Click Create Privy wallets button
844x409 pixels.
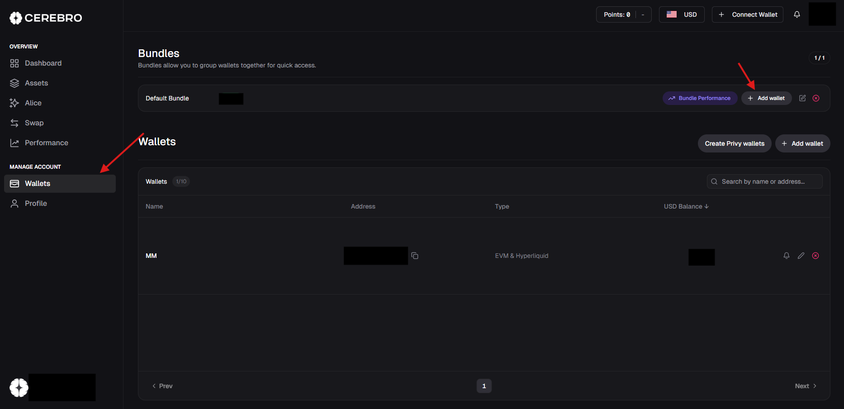[x=734, y=143]
